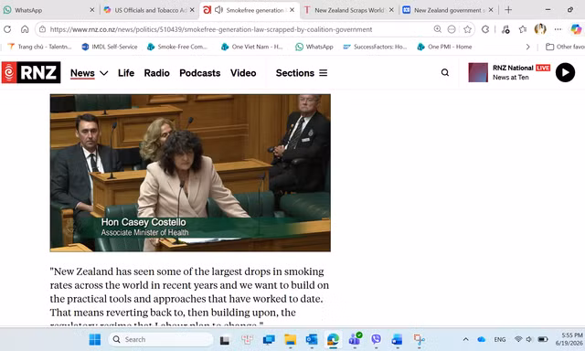Play RNZ National live stream
585x351 pixels.
pyautogui.click(x=565, y=72)
